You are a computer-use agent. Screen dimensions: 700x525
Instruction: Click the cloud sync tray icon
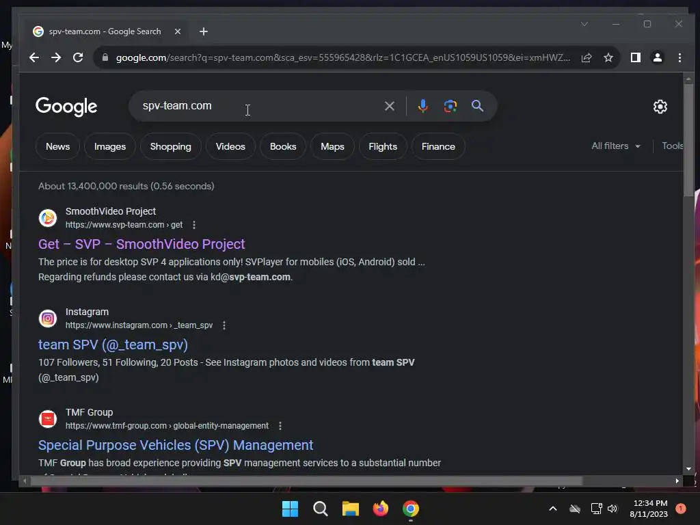click(574, 509)
